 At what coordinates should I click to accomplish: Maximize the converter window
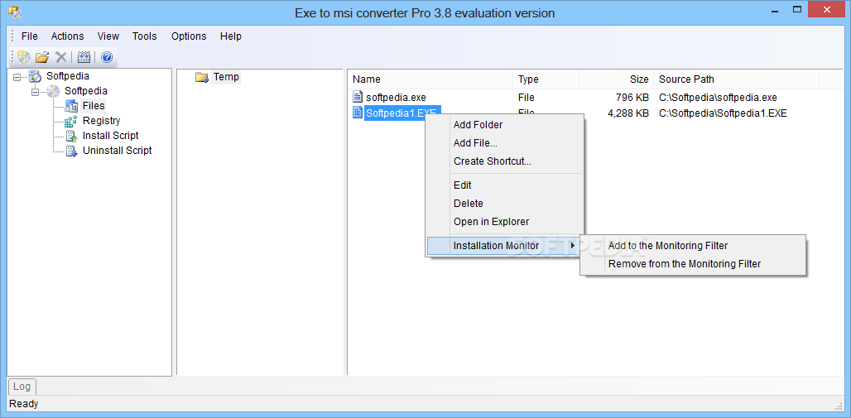coord(797,9)
